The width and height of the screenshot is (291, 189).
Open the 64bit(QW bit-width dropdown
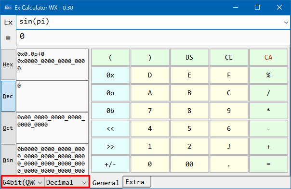(x=23, y=183)
